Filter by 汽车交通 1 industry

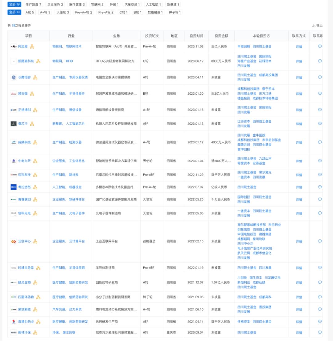(x=132, y=5)
